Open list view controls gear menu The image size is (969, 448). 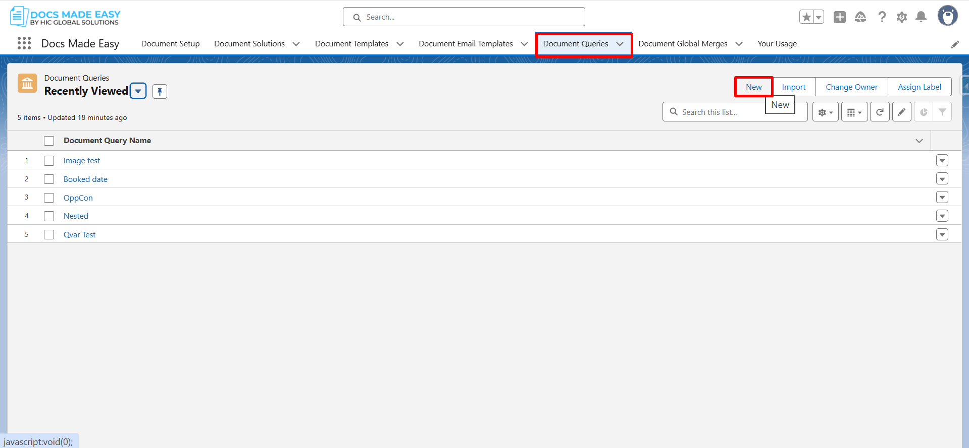(825, 112)
